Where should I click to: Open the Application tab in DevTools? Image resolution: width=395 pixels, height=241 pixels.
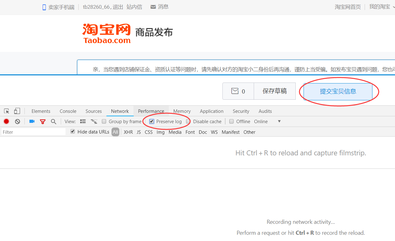pos(211,111)
